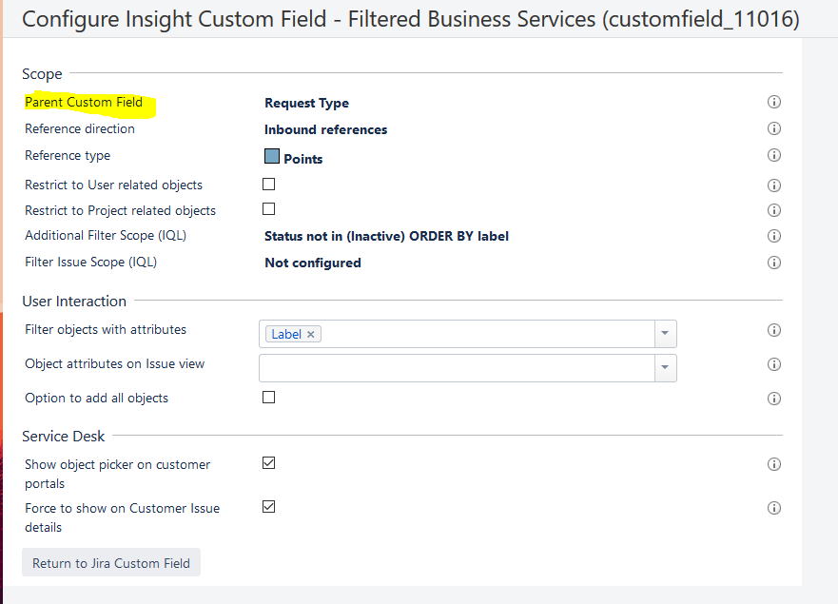Click info icon for Filter Issue Scope

click(x=773, y=263)
